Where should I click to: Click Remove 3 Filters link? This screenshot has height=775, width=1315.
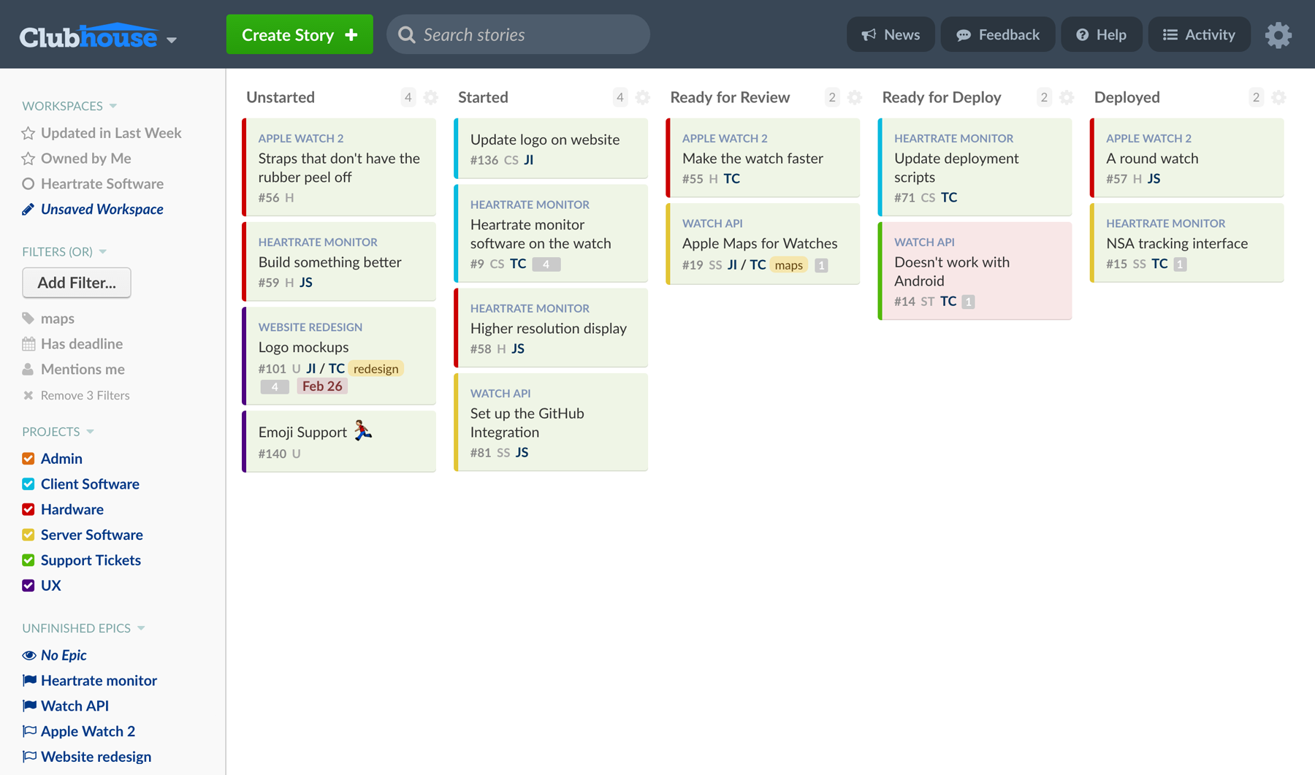[85, 395]
